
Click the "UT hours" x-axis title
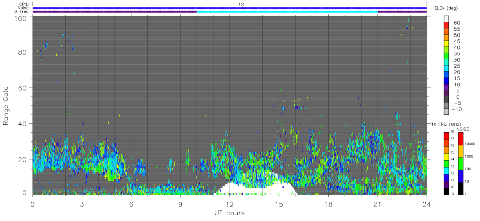(x=229, y=213)
